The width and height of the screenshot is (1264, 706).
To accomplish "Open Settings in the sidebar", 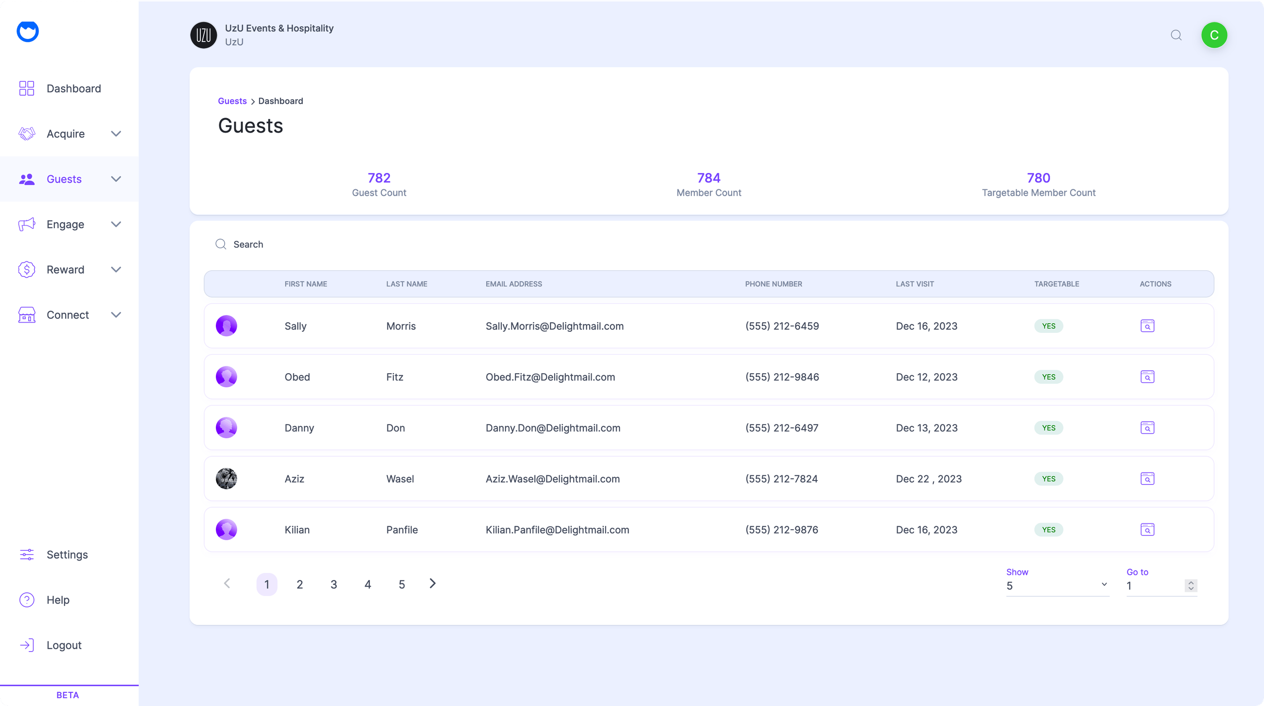I will click(x=67, y=554).
